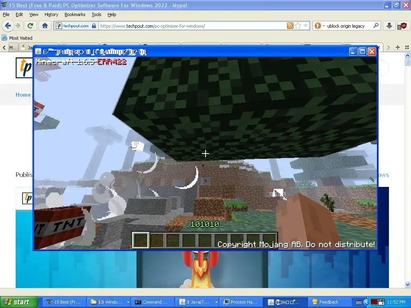
Task: Go back with the browser back arrow
Action: [8, 26]
